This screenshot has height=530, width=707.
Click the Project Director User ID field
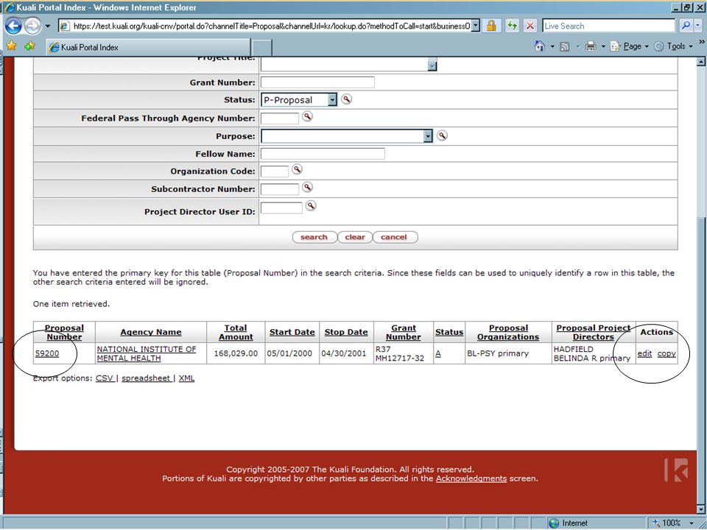point(281,208)
